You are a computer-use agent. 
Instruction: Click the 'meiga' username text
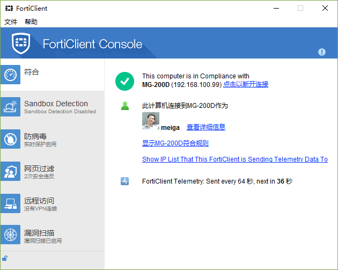pyautogui.click(x=170, y=128)
